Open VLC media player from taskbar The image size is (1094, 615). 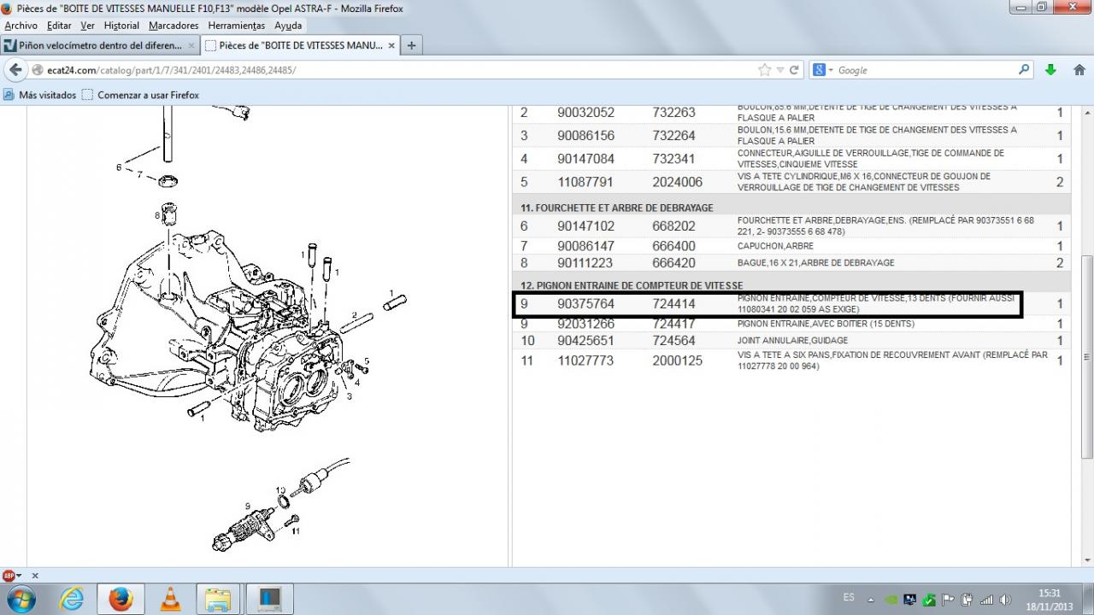171,599
